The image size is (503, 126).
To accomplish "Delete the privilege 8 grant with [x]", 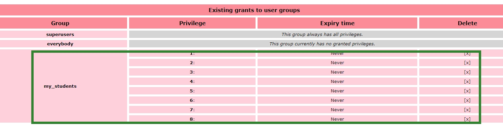I will point(467,119).
